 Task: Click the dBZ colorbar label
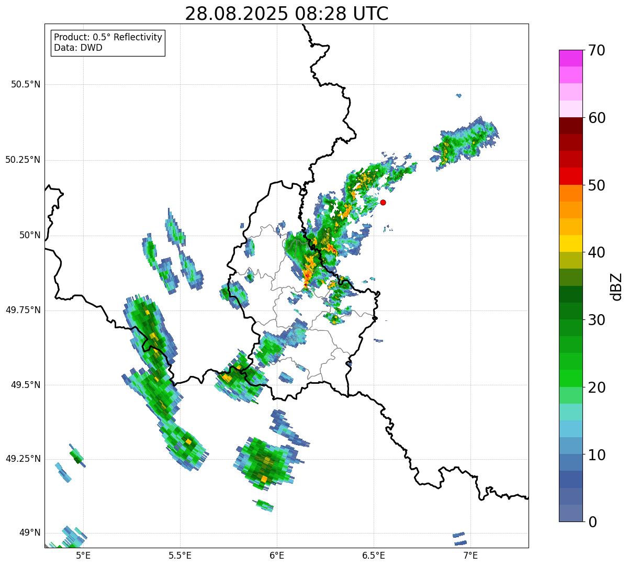(x=616, y=286)
